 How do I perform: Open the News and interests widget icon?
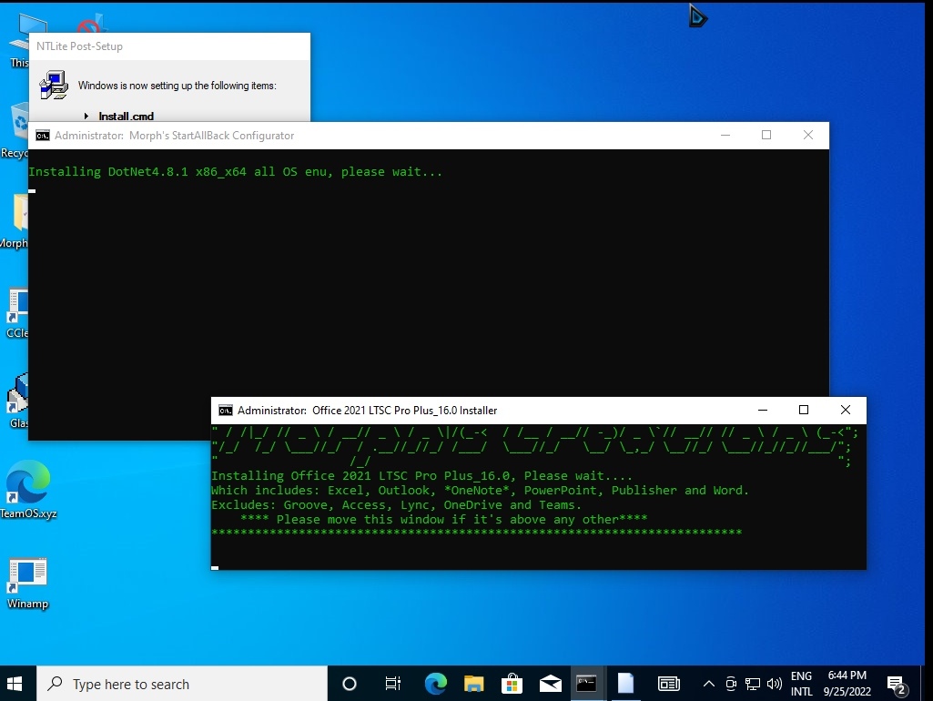669,684
